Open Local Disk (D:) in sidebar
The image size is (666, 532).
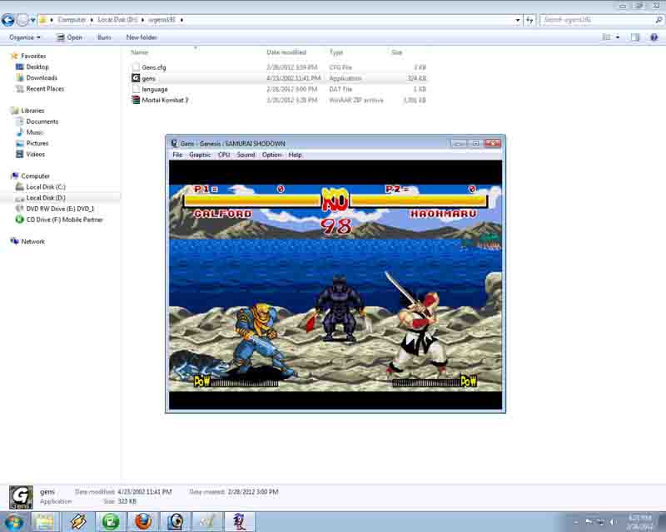coord(46,198)
